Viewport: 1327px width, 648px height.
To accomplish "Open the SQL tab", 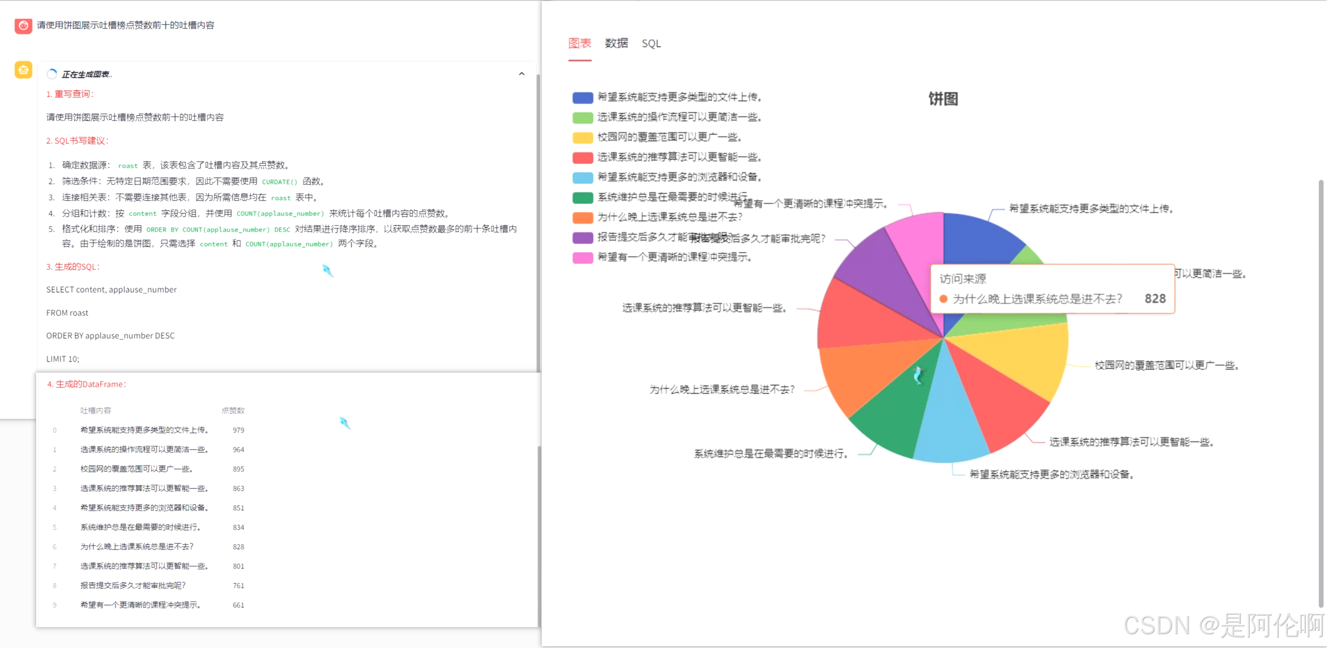I will (x=651, y=44).
